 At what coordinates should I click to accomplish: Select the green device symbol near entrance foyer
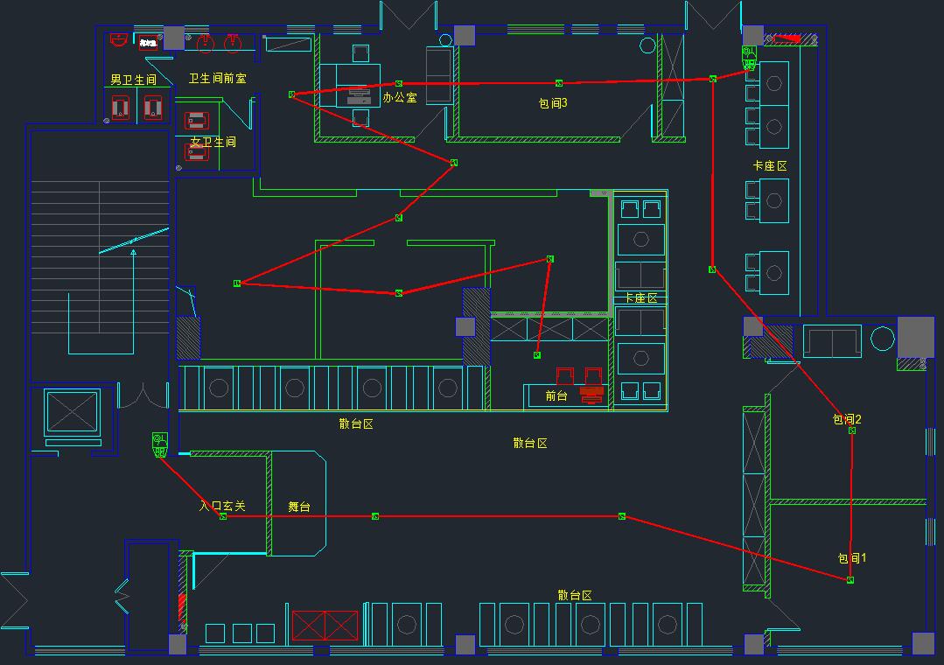click(159, 444)
